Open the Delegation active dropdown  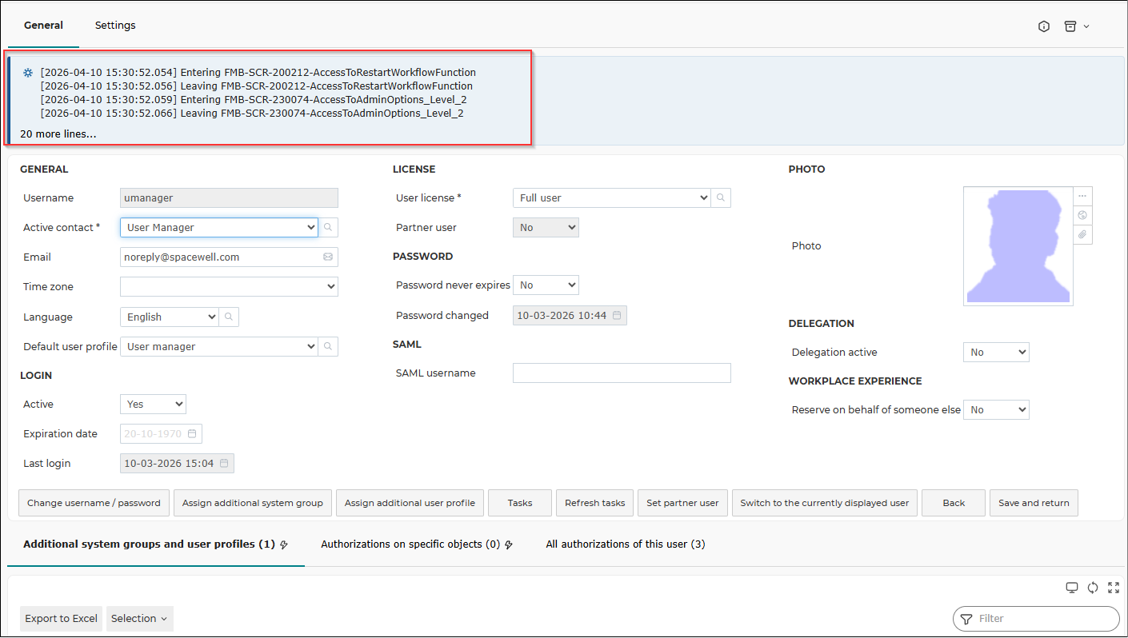tap(996, 352)
